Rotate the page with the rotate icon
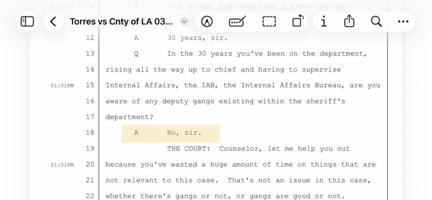 [x=298, y=21]
